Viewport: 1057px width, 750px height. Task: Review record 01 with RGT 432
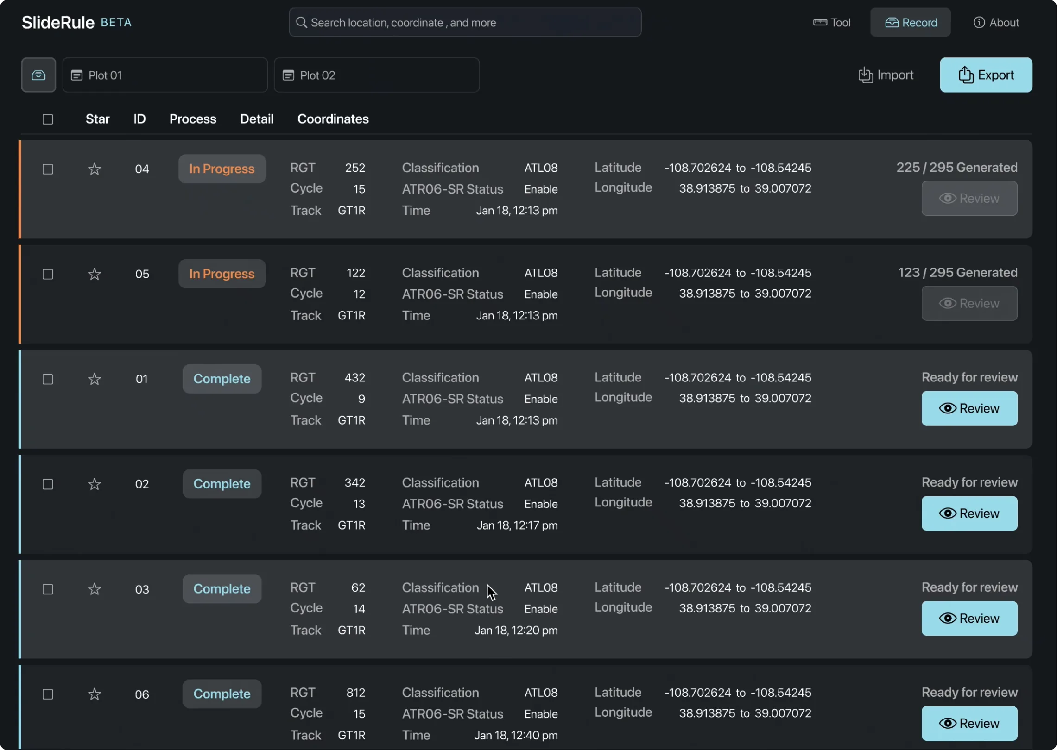pos(969,408)
